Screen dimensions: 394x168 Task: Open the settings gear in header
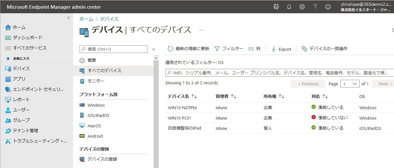pos(302,7)
